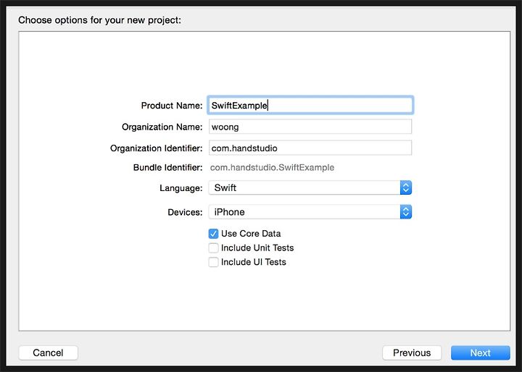The height and width of the screenshot is (372, 522).
Task: Disable the Use Core Data checkbox
Action: coord(213,234)
